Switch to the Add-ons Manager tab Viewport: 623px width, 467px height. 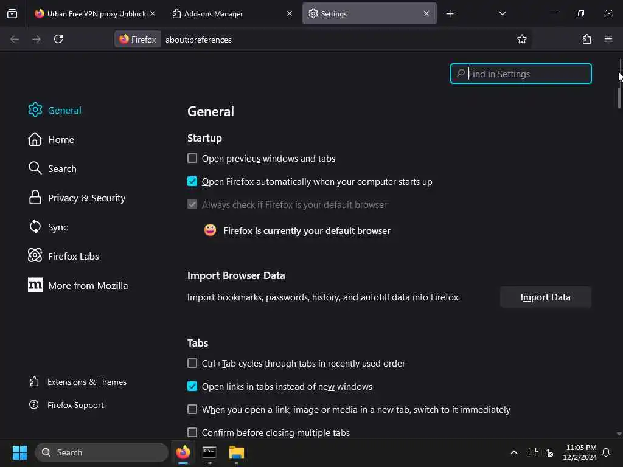(x=225, y=13)
